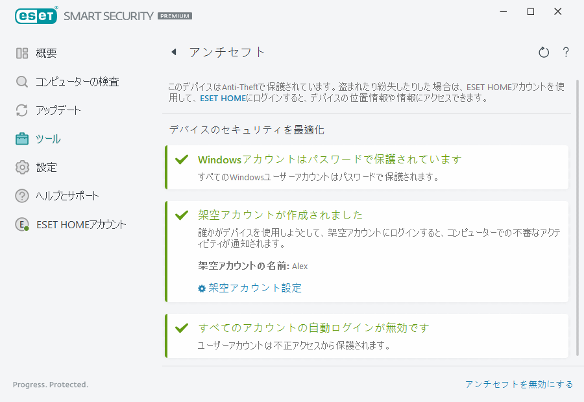This screenshot has height=402, width=584.
Task: Select ツール from the sidebar
Action: click(x=21, y=139)
